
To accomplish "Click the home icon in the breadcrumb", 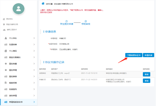I will [43, 4].
